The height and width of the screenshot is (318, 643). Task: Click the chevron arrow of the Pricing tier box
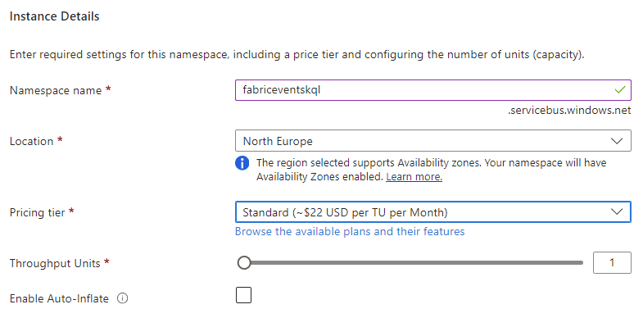click(616, 212)
